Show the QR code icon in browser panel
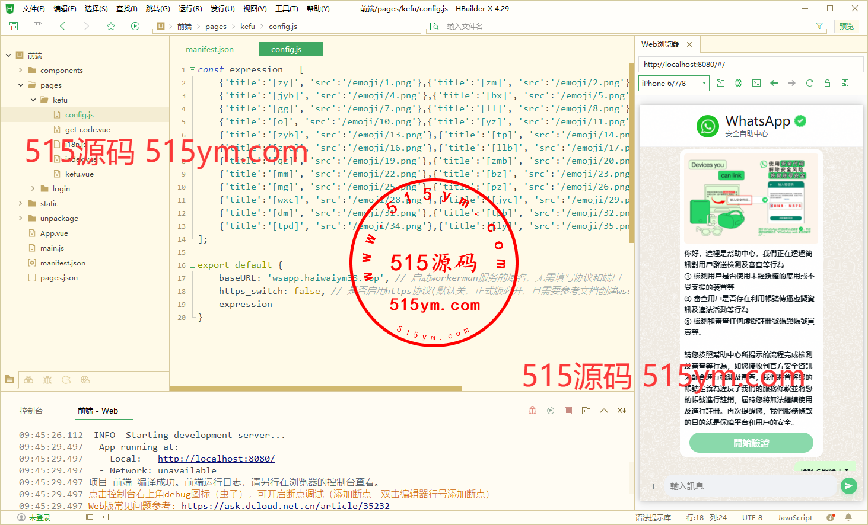This screenshot has height=525, width=868. [845, 83]
